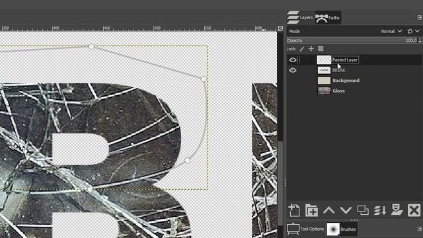Click the top path anchor point
The height and width of the screenshot is (238, 423).
click(x=91, y=47)
